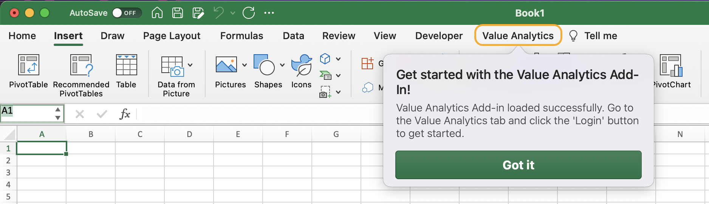Click the PivotTable icon
This screenshot has width=709, height=204.
click(29, 65)
